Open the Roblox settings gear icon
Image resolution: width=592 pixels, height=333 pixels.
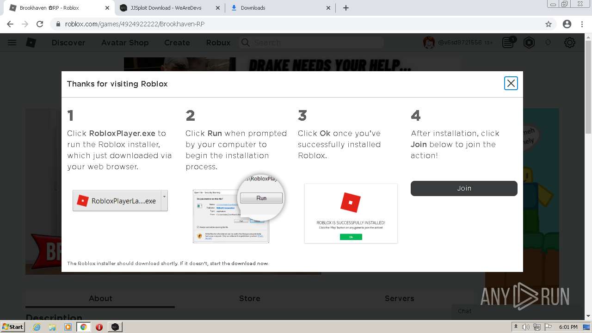570,43
